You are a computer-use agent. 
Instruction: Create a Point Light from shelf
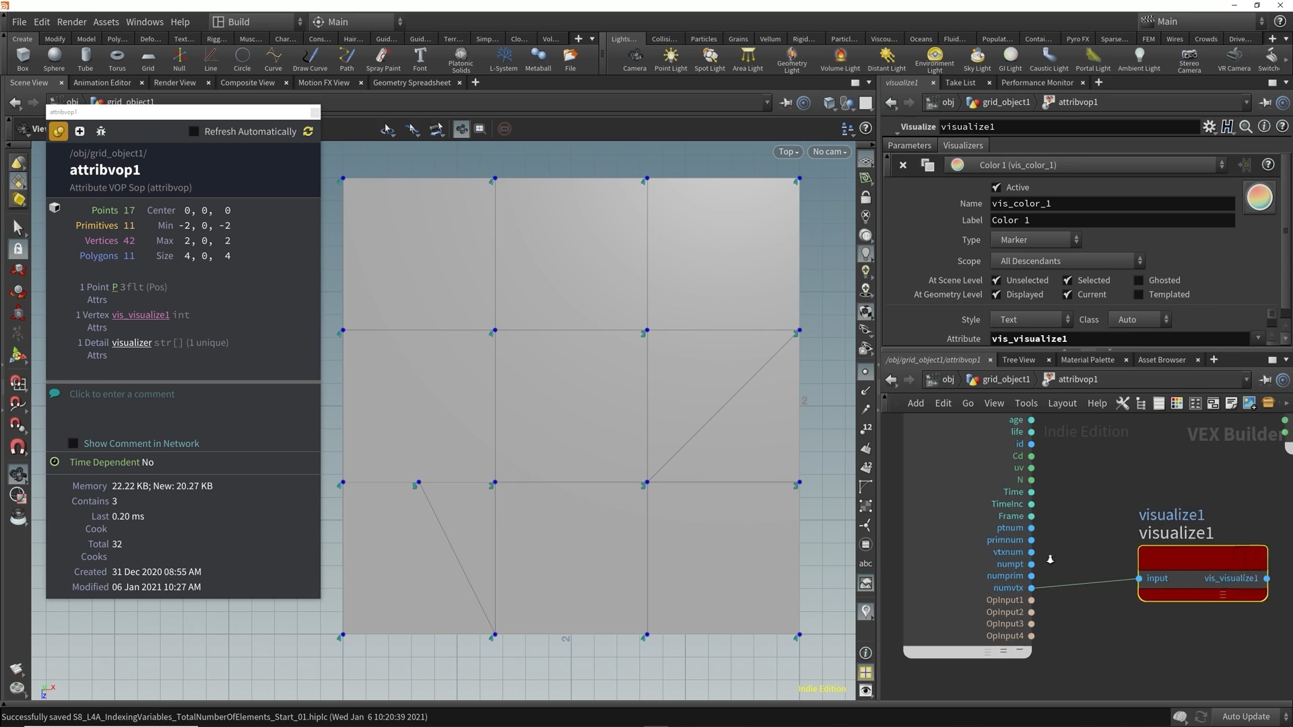pyautogui.click(x=670, y=59)
